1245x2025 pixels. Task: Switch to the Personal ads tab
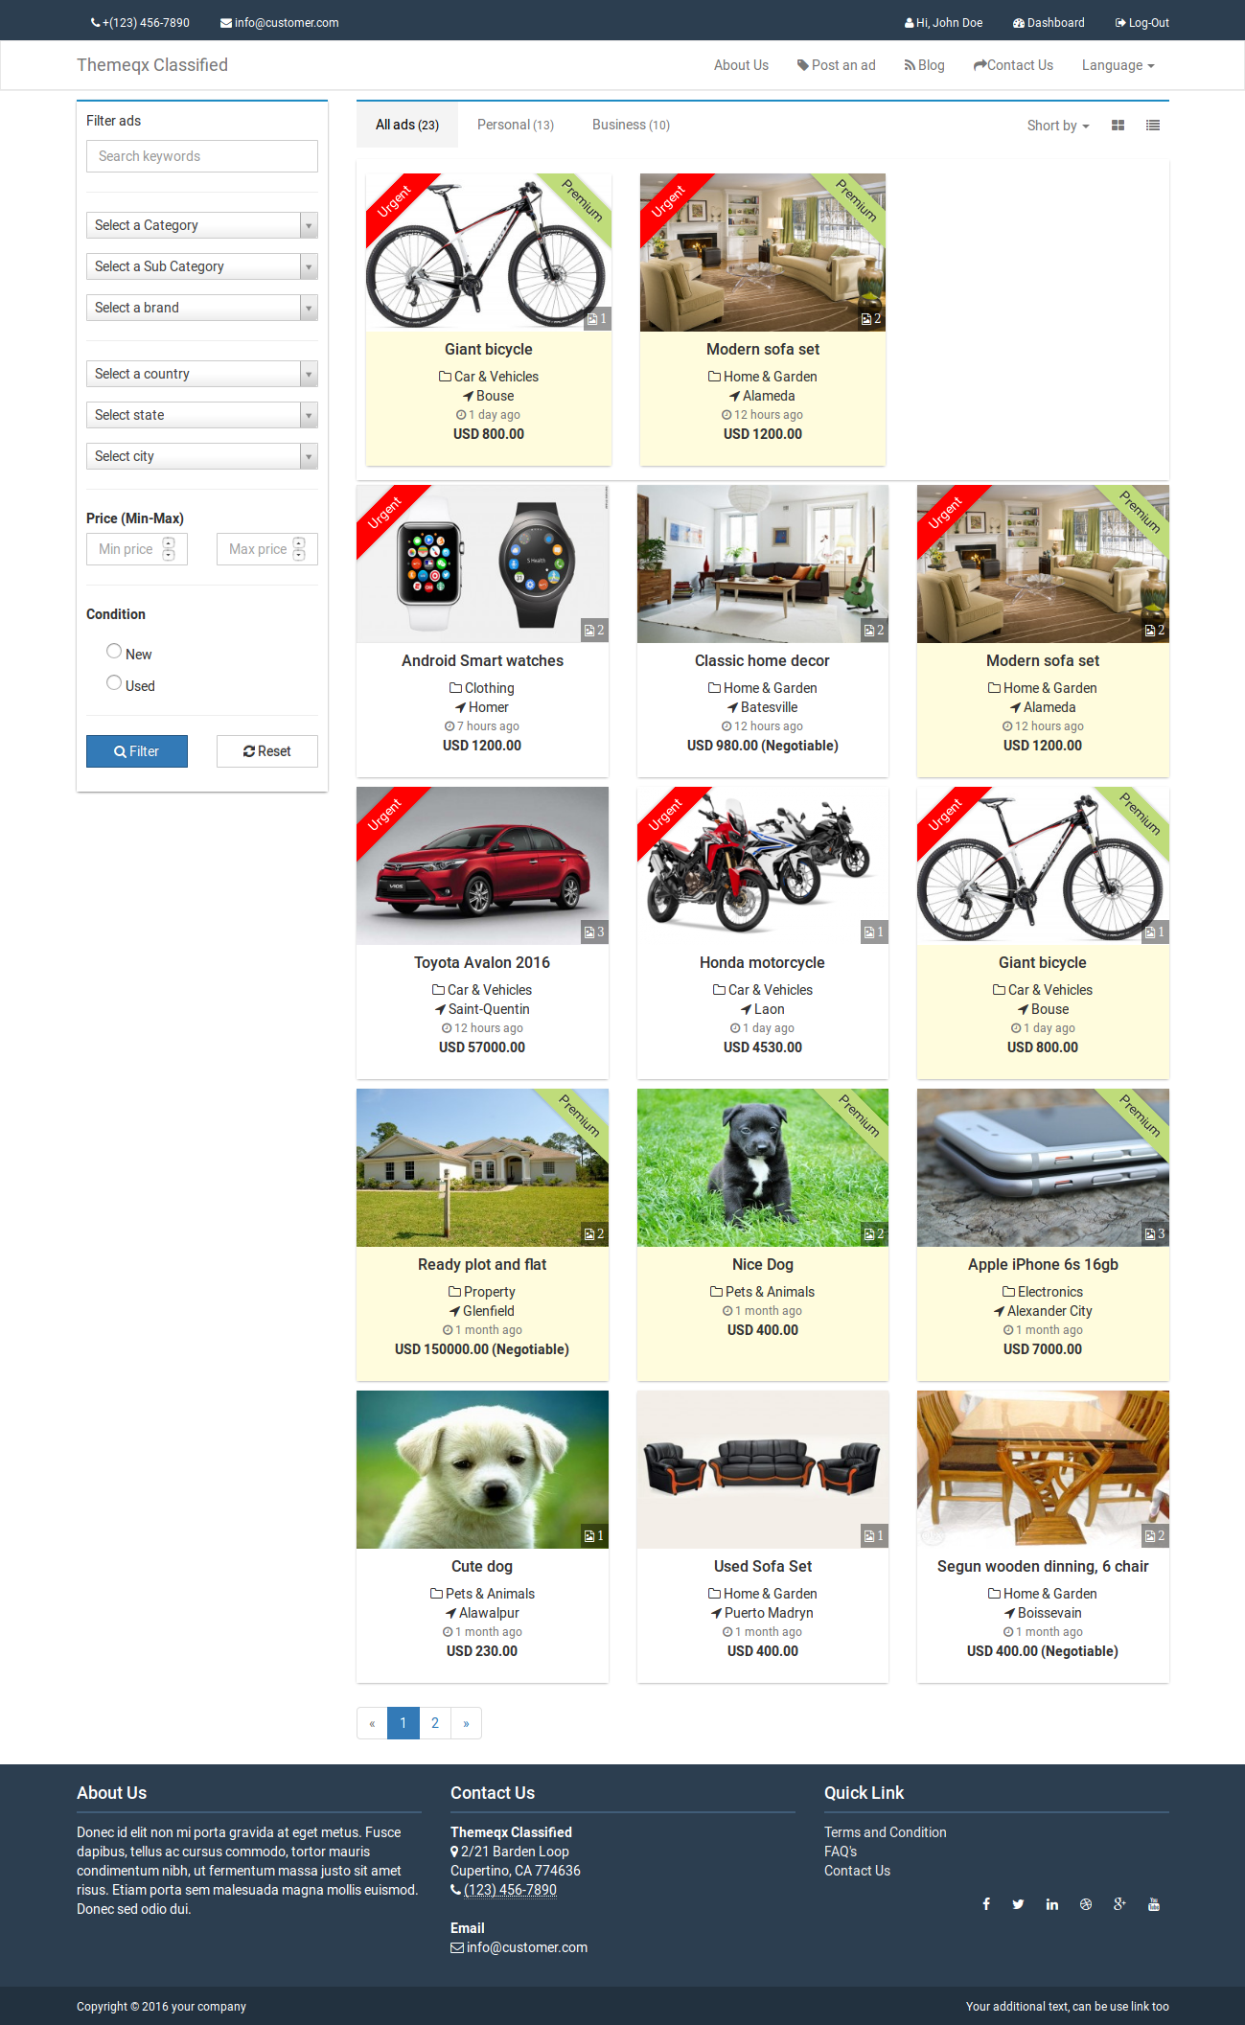coord(516,125)
